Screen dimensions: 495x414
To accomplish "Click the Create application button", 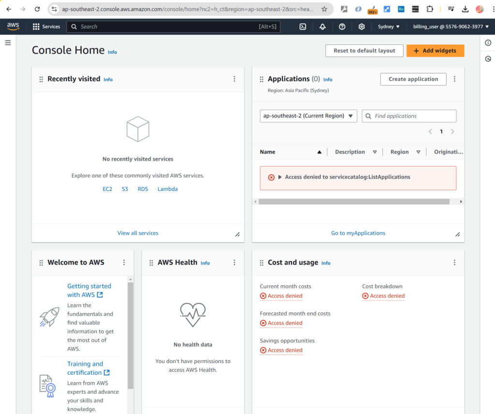I will (x=413, y=79).
